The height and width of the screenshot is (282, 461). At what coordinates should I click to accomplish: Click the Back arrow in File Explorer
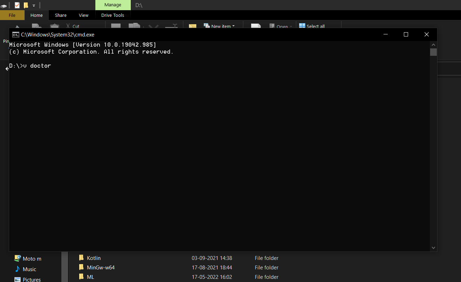tap(7, 69)
